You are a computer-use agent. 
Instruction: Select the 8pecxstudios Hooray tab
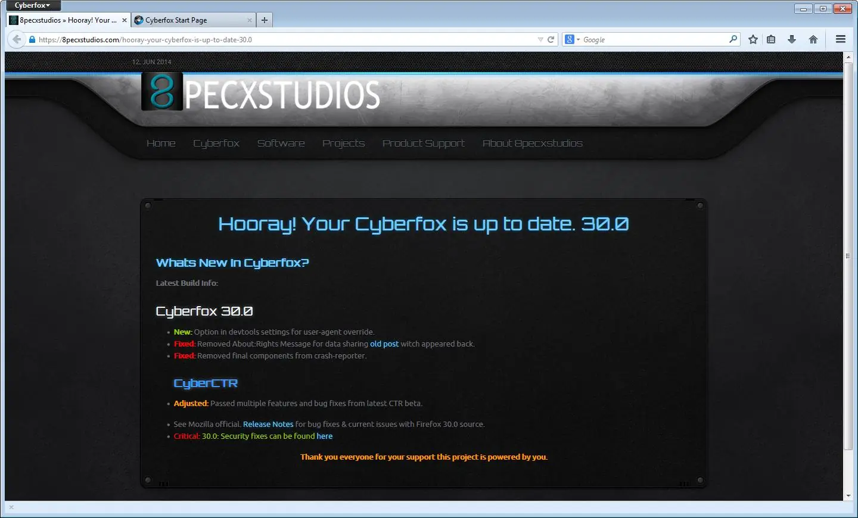[69, 20]
